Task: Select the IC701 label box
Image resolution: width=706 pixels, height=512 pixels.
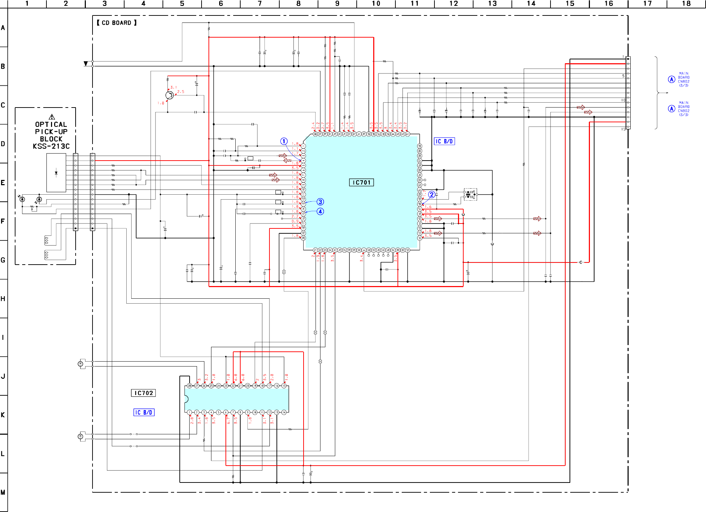Action: pos(361,182)
